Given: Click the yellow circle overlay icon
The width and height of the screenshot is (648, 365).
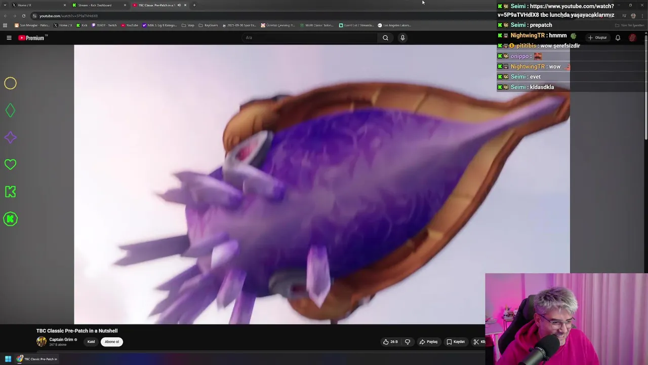Looking at the screenshot, I should coord(10,83).
